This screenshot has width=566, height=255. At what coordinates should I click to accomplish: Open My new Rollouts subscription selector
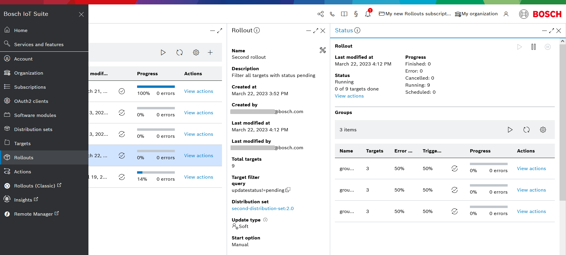(x=415, y=14)
